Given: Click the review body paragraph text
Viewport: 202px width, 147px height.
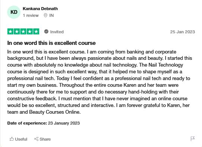Looking at the screenshot, I should click(x=100, y=82).
